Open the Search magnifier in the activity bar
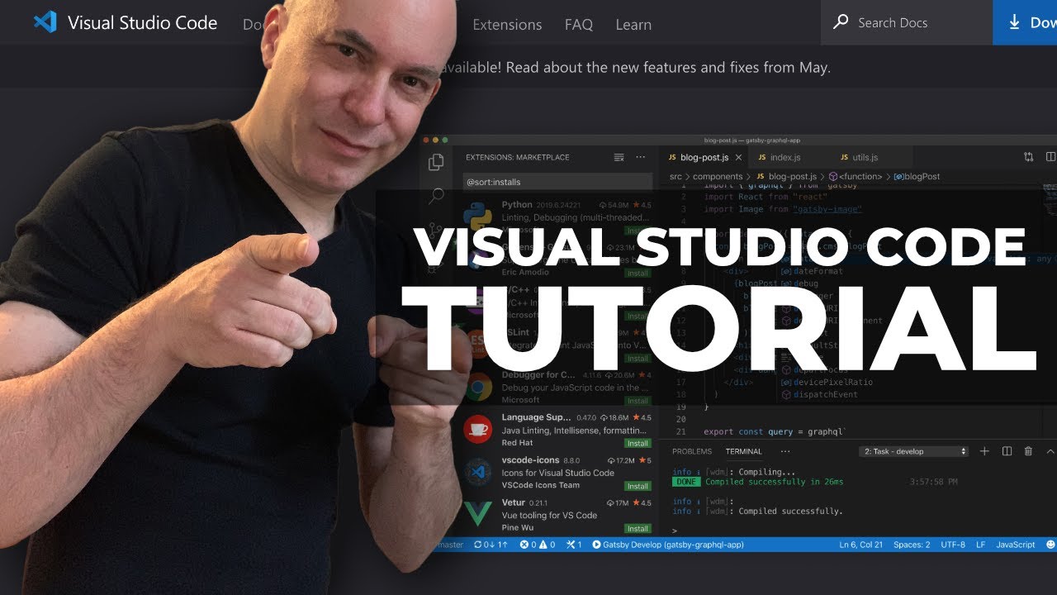The image size is (1057, 595). click(436, 196)
